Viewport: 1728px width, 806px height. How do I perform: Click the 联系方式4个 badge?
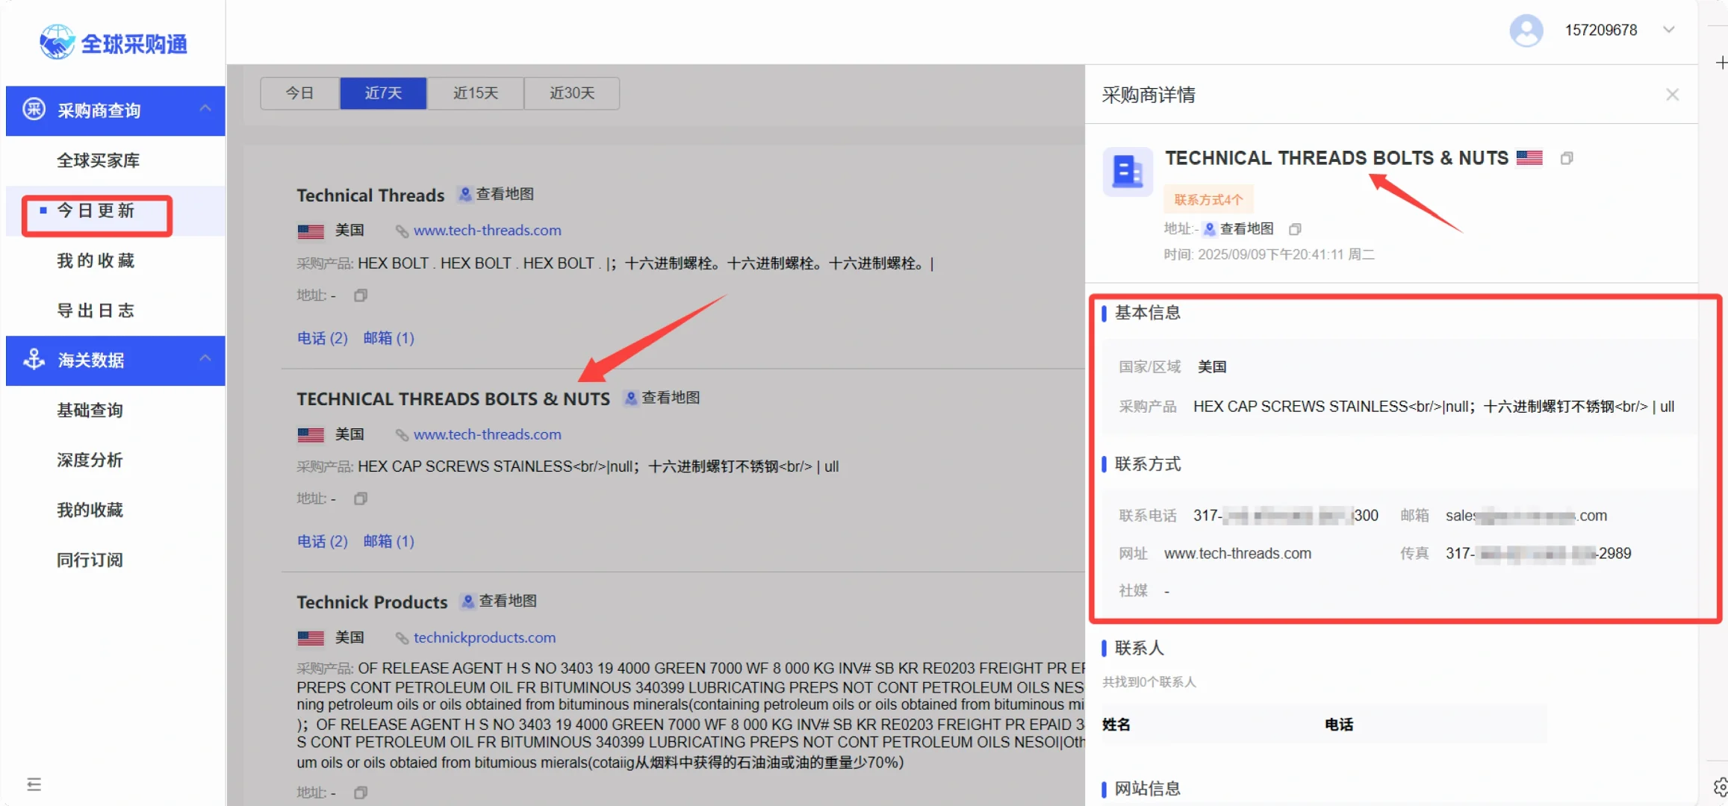point(1208,199)
